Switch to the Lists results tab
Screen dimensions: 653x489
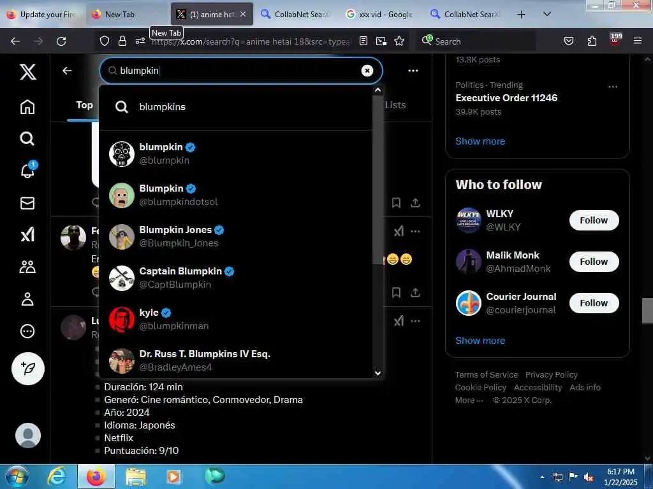(395, 105)
